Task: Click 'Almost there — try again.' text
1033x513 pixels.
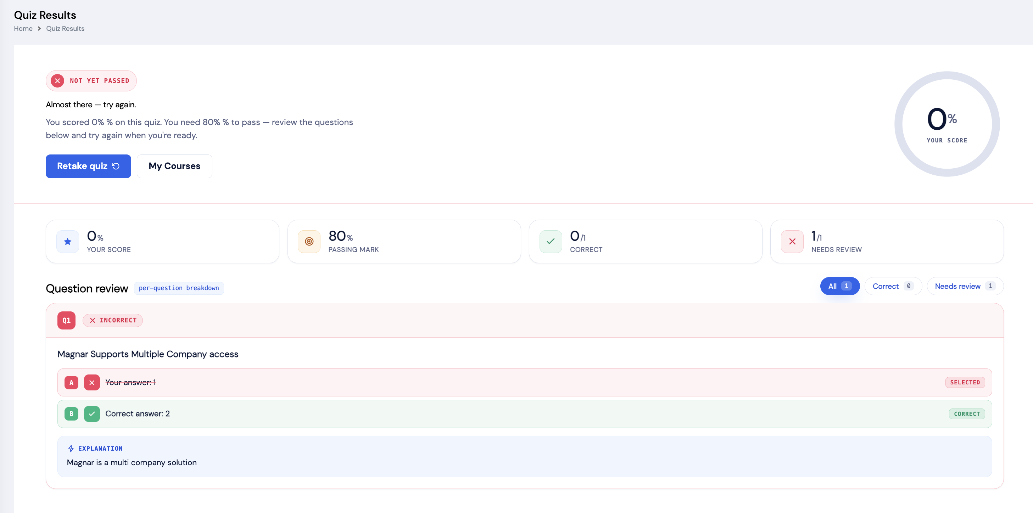Action: coord(91,104)
